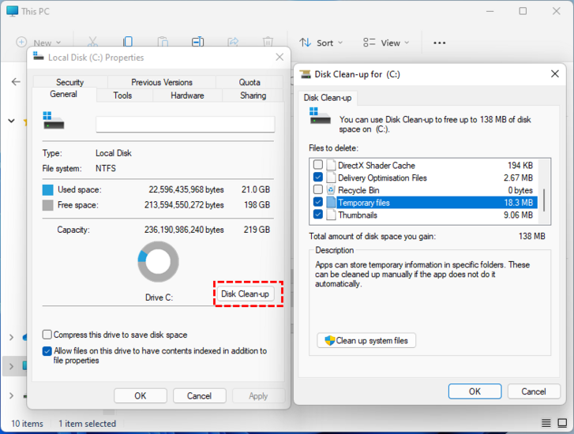The height and width of the screenshot is (434, 574).
Task: Click the back arrow navigation icon
Action: pos(16,81)
